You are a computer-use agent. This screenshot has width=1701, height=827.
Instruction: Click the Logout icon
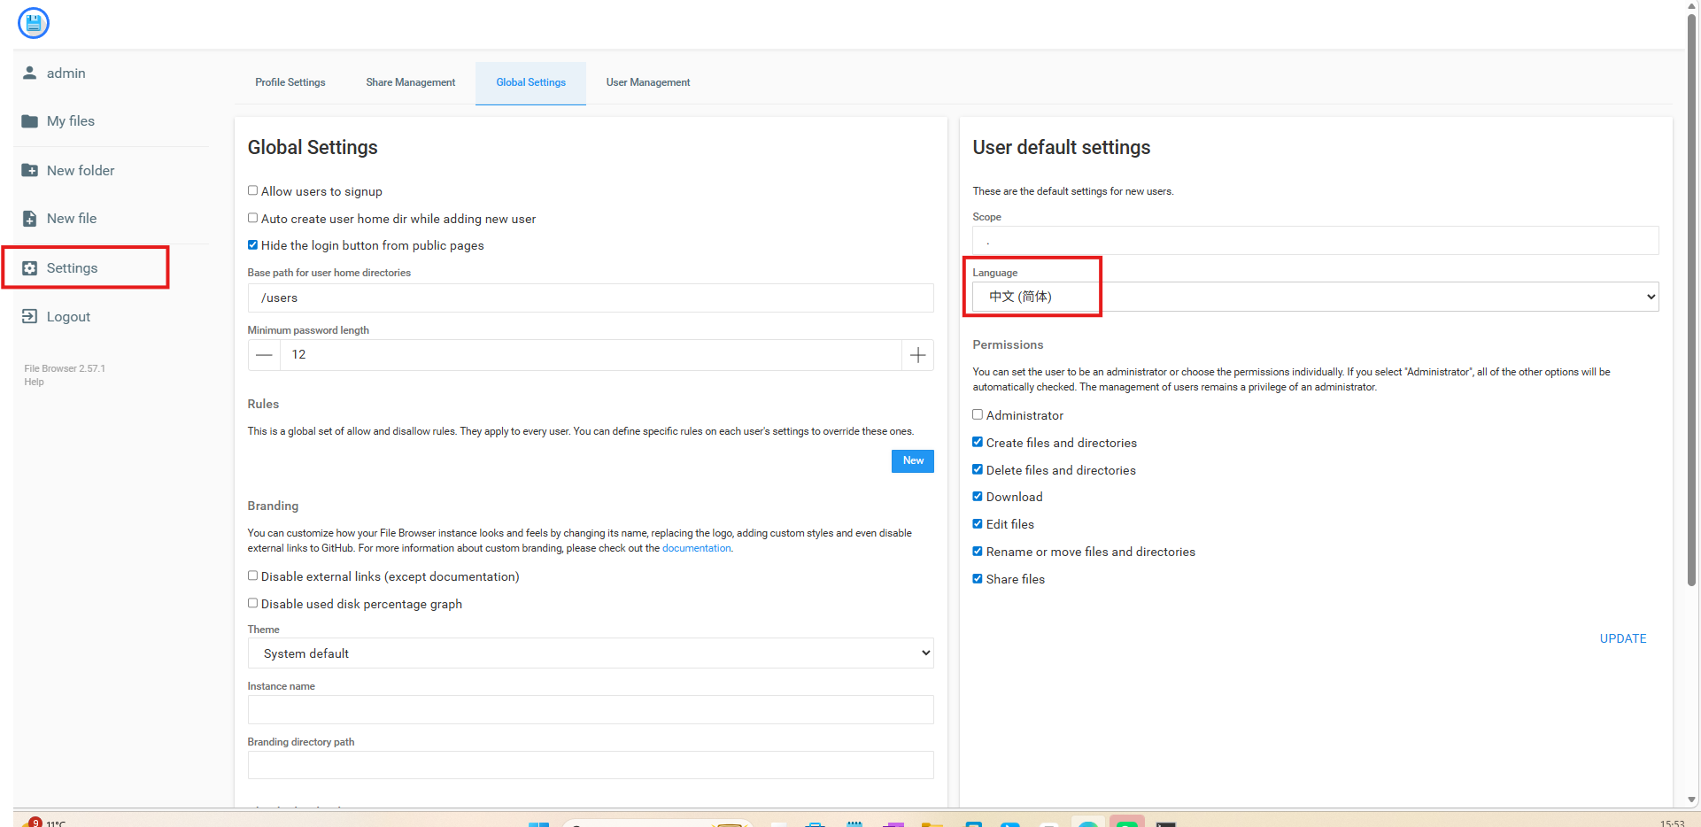coord(30,317)
